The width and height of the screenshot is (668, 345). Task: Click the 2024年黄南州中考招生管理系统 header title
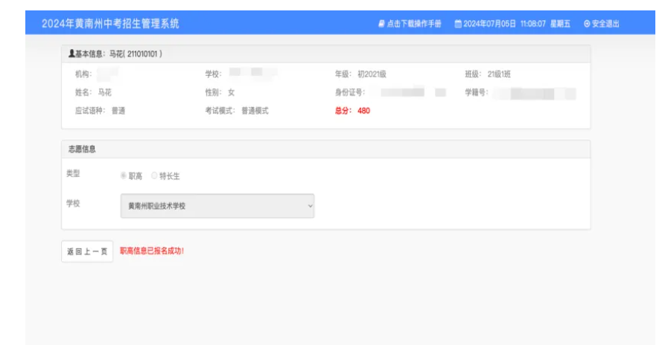point(110,24)
